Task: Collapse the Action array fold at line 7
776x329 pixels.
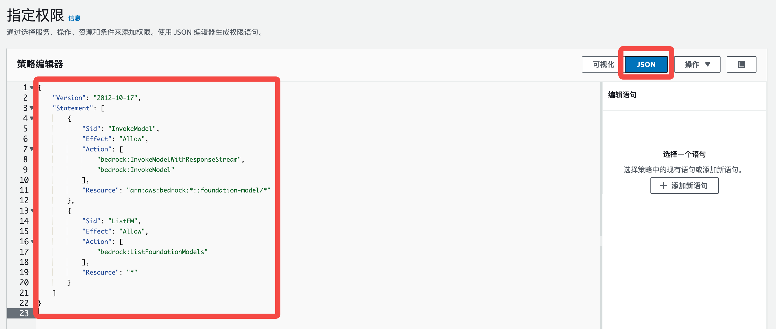Action: 32,149
